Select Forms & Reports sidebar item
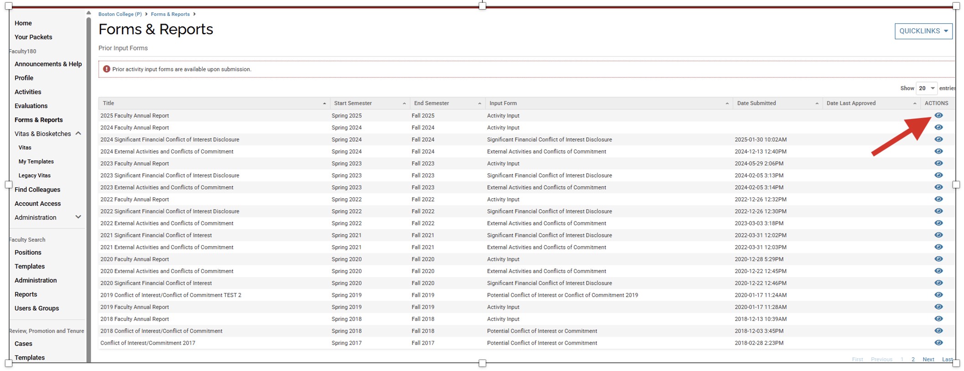This screenshot has width=964, height=371. [39, 120]
